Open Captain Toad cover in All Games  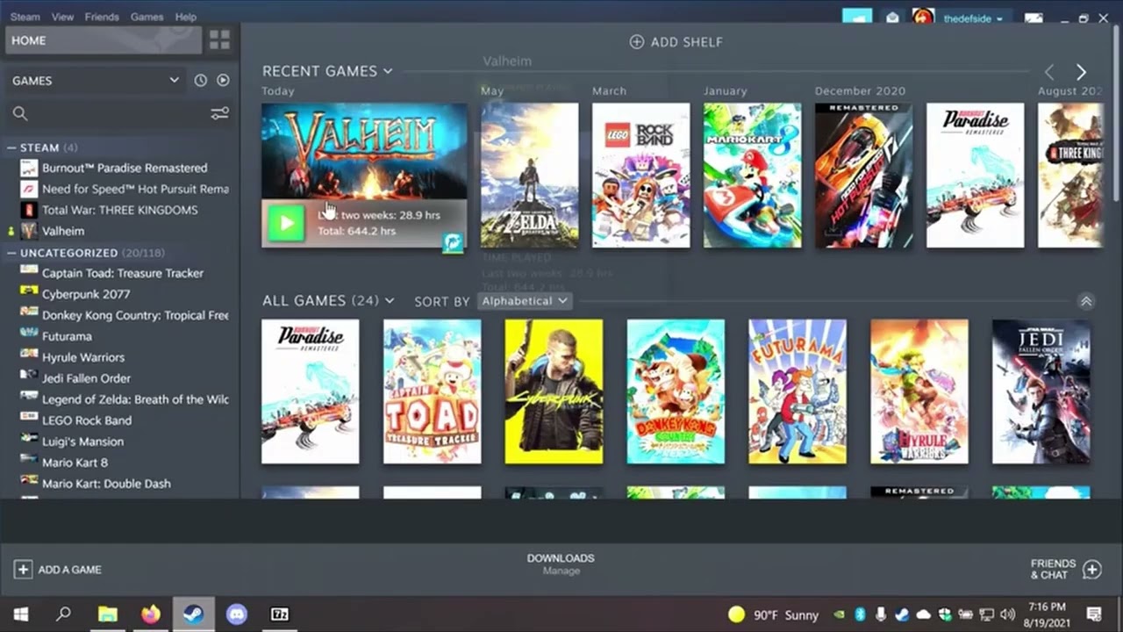coord(432,391)
